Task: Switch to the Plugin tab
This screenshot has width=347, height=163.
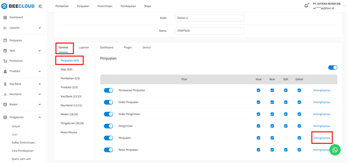Action: coord(128,48)
